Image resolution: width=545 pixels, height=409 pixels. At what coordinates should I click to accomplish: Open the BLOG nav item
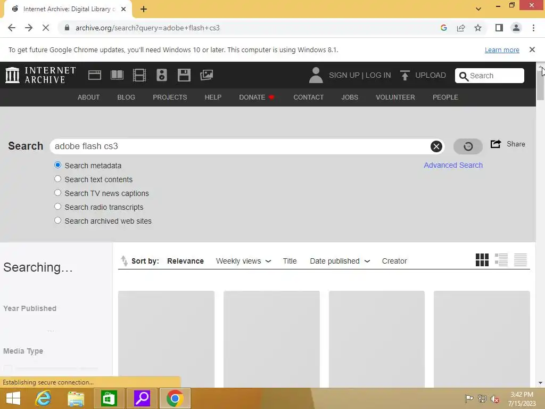pyautogui.click(x=126, y=97)
